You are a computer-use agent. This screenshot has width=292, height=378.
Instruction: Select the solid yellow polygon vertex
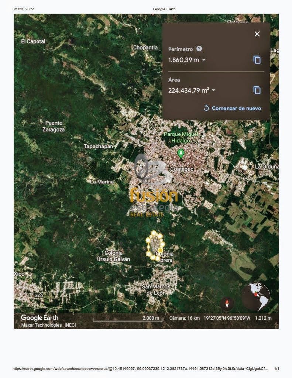coord(161,250)
